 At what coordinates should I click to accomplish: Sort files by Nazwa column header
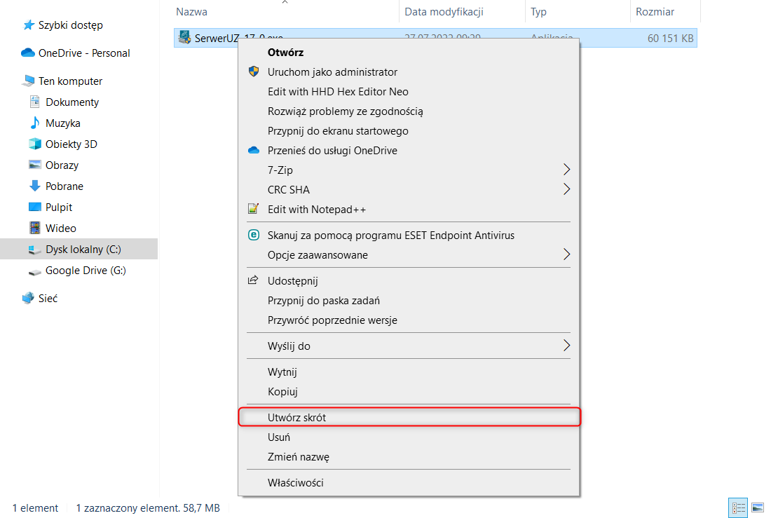(x=191, y=12)
